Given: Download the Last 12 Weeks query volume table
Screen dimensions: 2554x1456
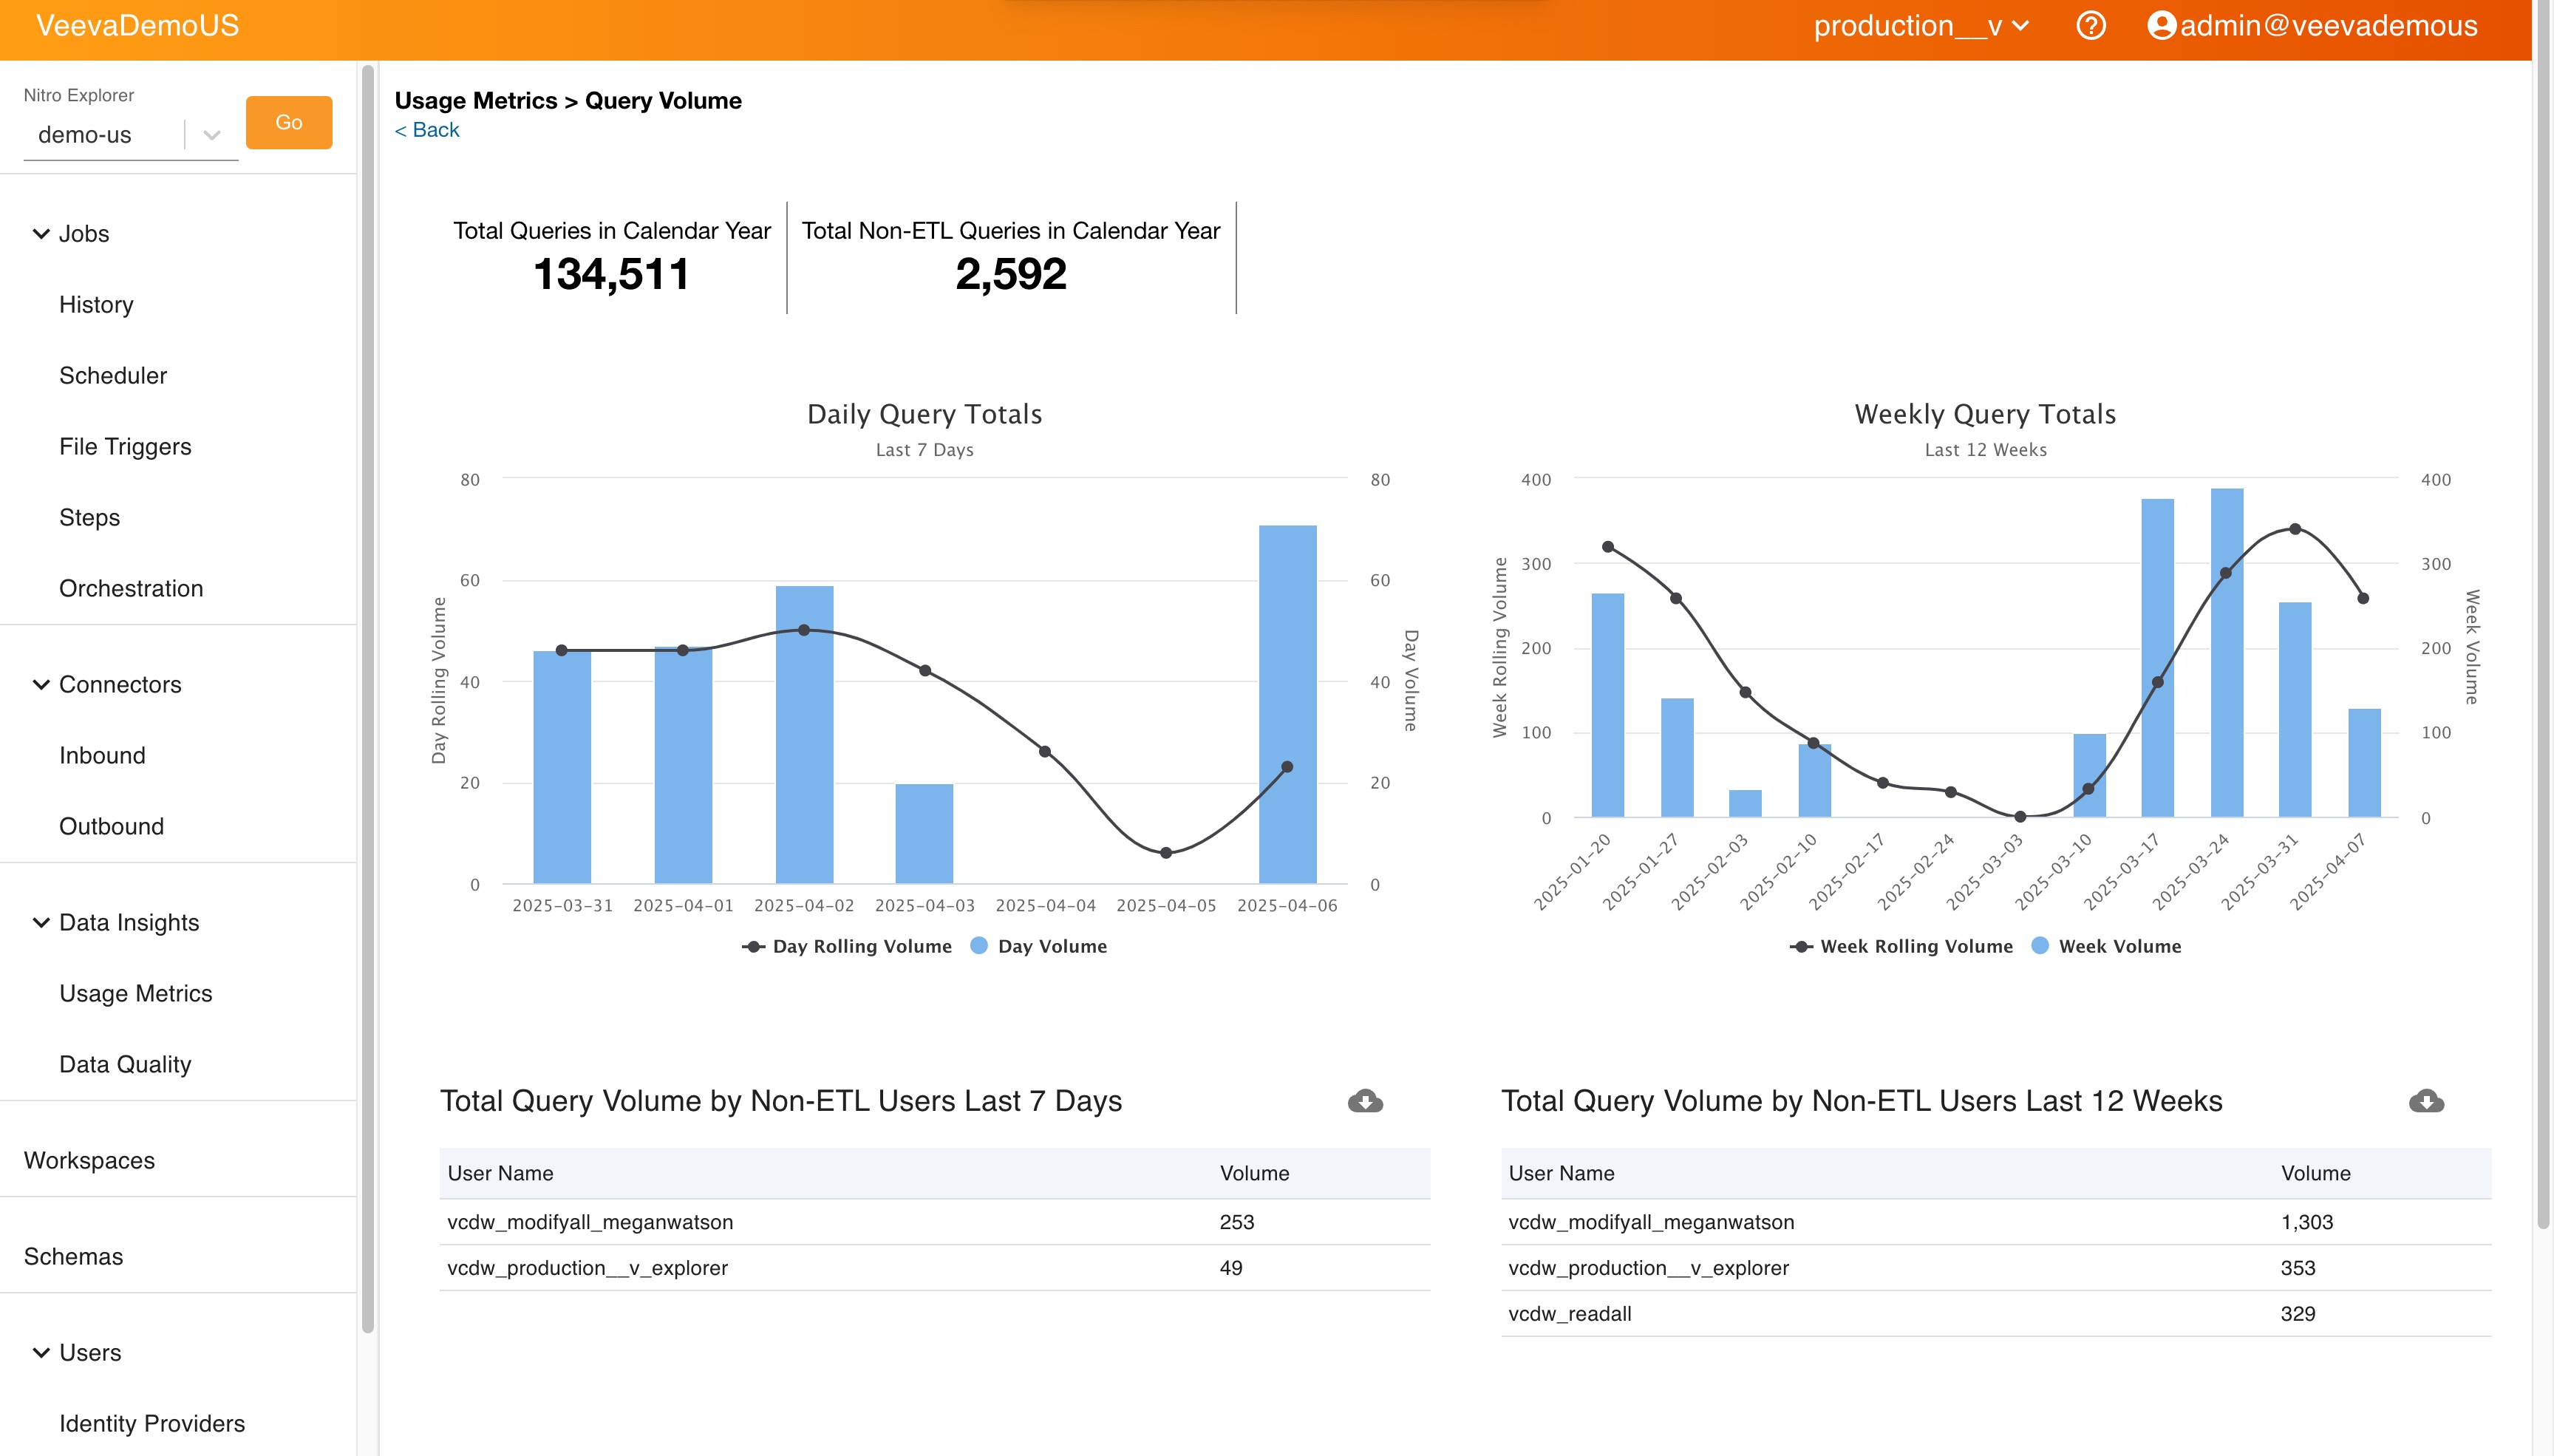Looking at the screenshot, I should point(2426,1101).
